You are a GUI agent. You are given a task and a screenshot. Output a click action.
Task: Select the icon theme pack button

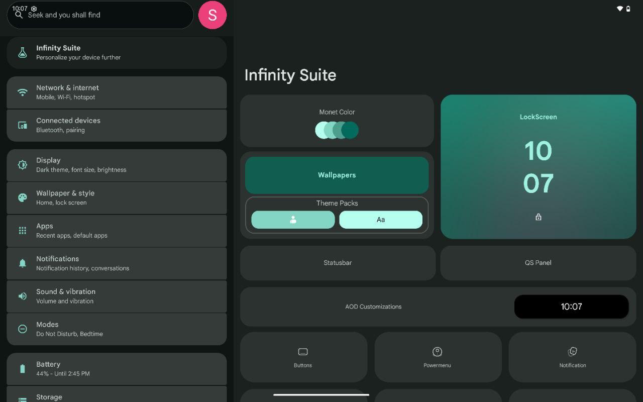click(x=293, y=220)
